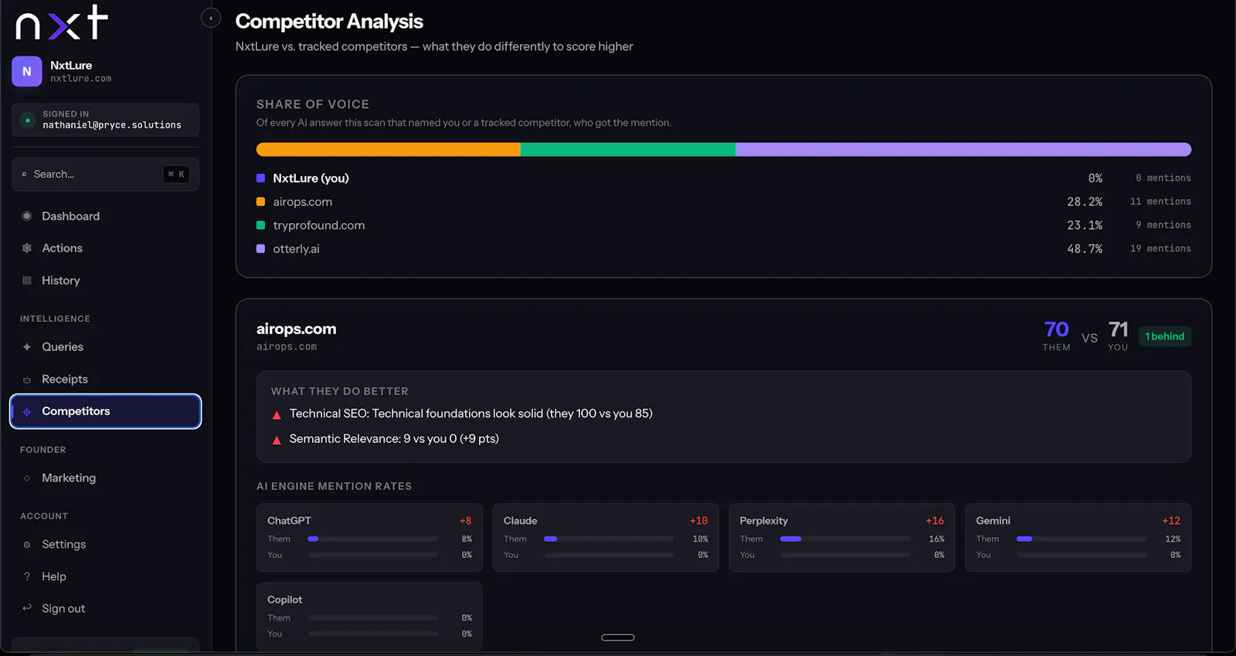The height and width of the screenshot is (656, 1236).
Task: Click the purple otterly.ai segment of voice bar
Action: click(x=963, y=150)
